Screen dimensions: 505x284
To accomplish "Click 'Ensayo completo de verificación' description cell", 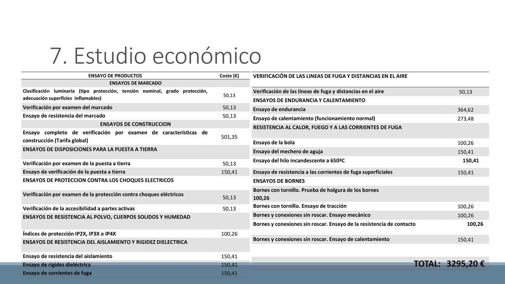I will tap(115, 137).
